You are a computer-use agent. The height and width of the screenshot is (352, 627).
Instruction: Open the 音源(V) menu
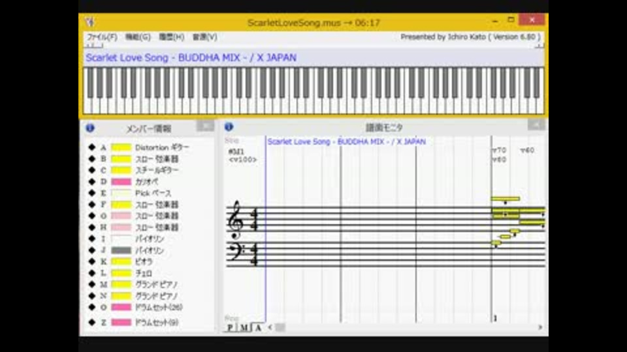pos(205,37)
